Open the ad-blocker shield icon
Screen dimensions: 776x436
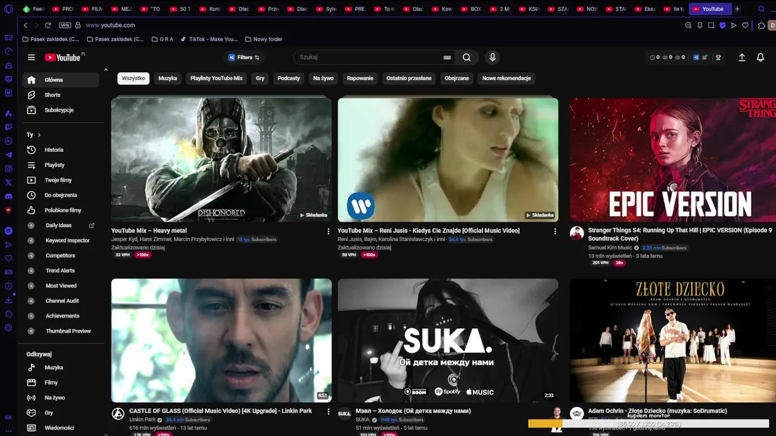(722, 25)
